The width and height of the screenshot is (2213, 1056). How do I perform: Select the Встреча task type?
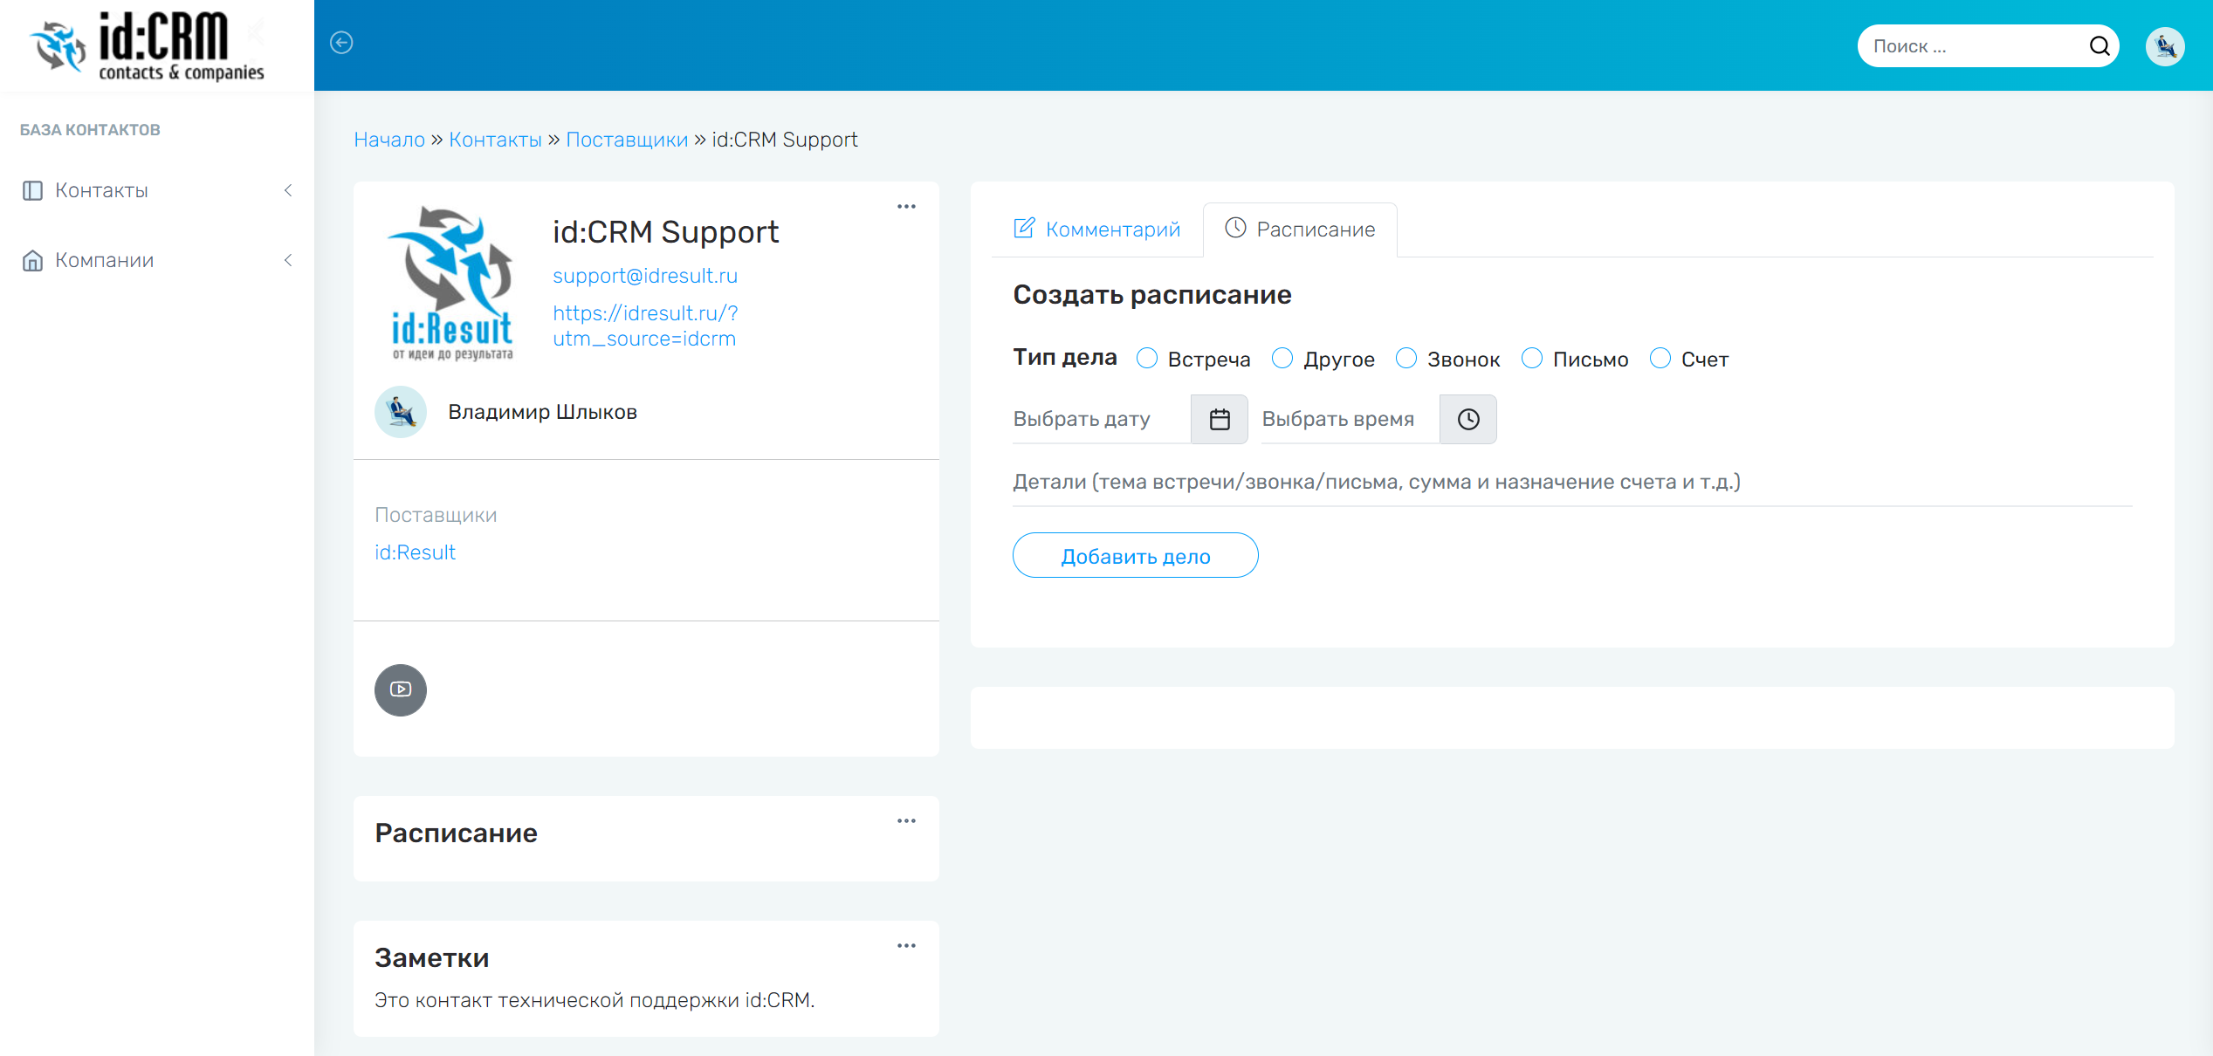[x=1147, y=359]
